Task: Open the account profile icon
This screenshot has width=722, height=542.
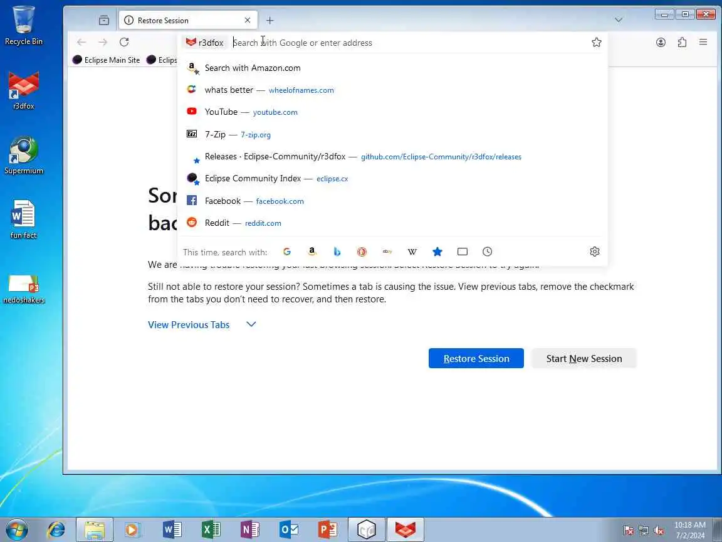Action: (661, 43)
